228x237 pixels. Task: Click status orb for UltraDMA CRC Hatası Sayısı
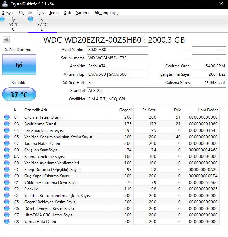point(7,215)
